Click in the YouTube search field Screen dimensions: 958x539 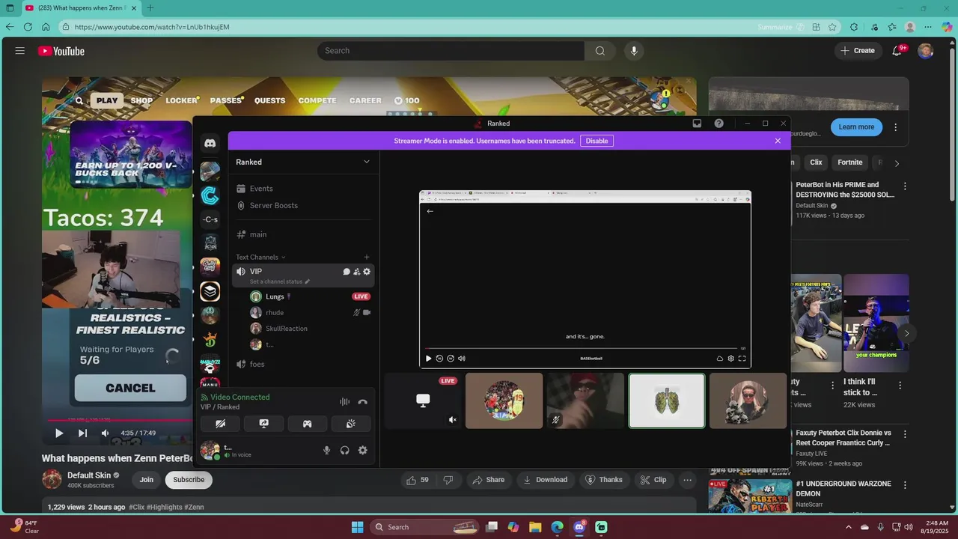(x=451, y=51)
